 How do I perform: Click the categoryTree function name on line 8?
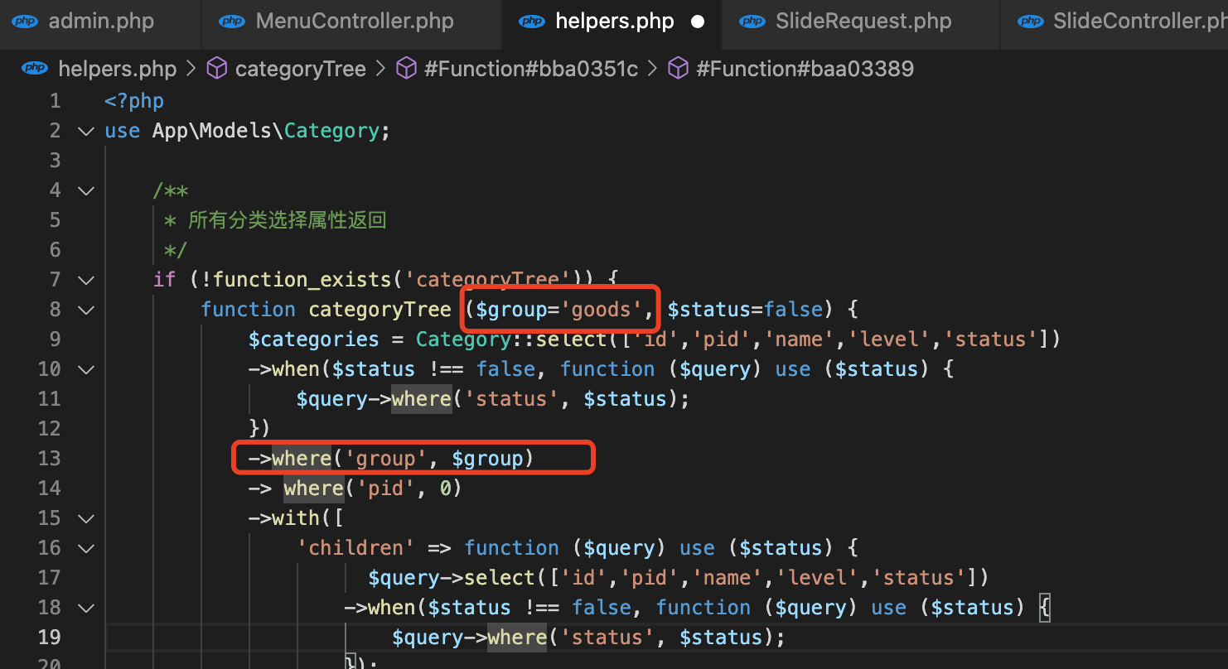click(380, 310)
